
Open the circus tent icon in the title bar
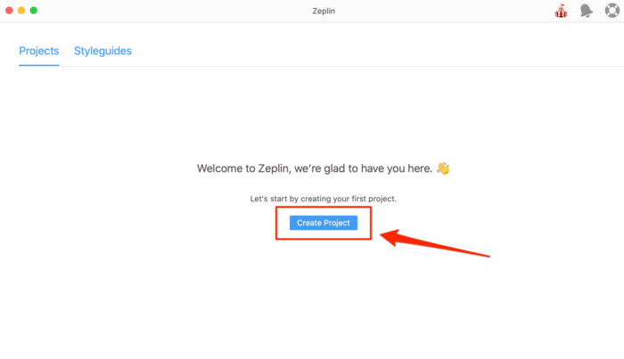coord(561,11)
